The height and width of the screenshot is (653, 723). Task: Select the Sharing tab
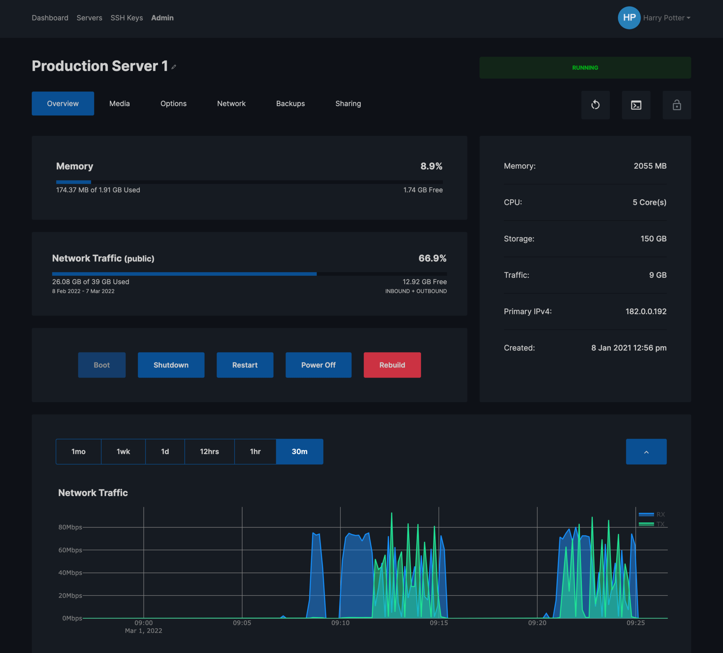click(x=348, y=103)
